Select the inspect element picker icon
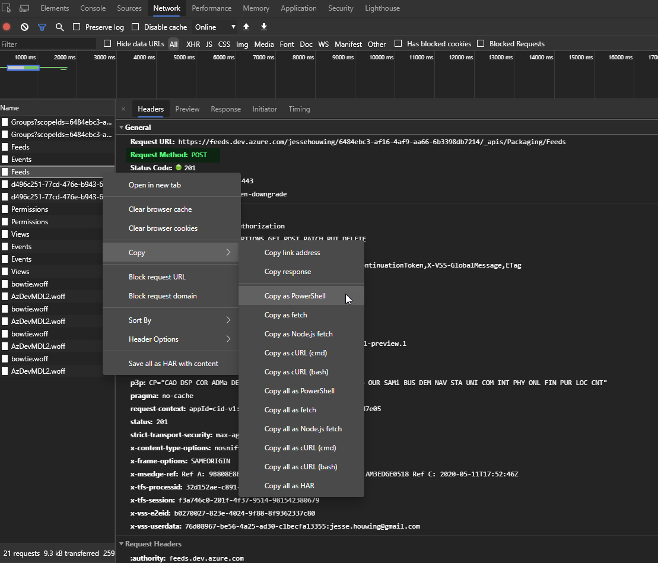 pyautogui.click(x=7, y=8)
